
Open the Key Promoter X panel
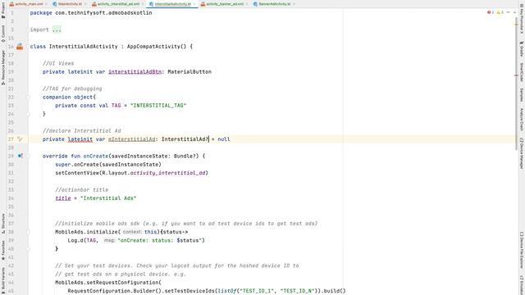[522, 20]
